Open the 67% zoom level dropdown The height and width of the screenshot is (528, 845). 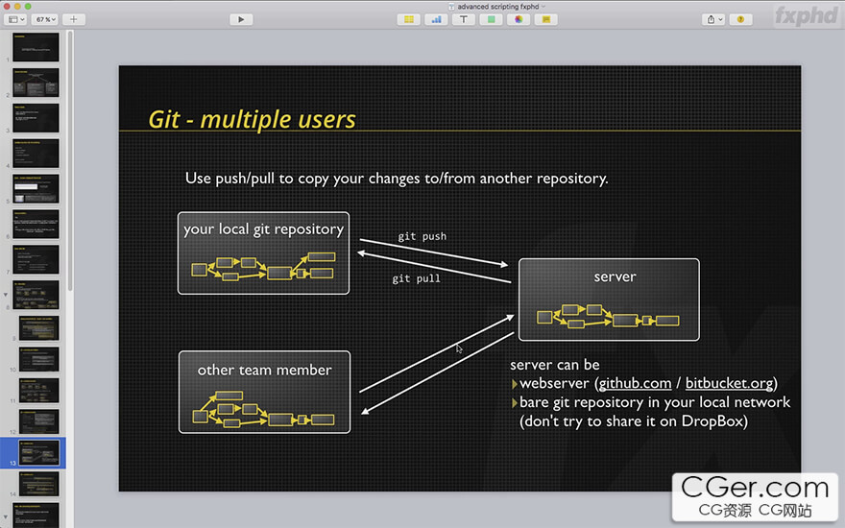point(46,19)
